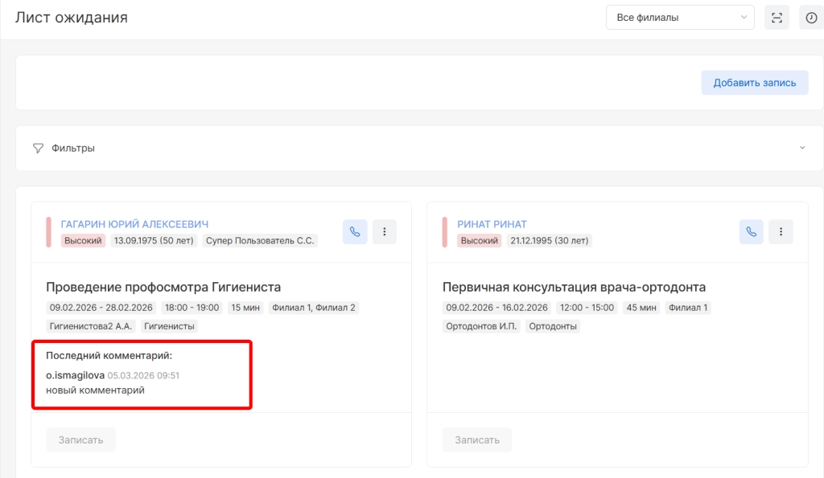This screenshot has height=478, width=824.
Task: Click the Гигиенисты tag
Action: (x=170, y=326)
